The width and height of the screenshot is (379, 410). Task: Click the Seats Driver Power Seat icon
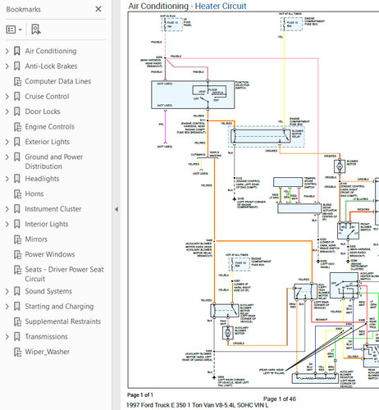(17, 270)
